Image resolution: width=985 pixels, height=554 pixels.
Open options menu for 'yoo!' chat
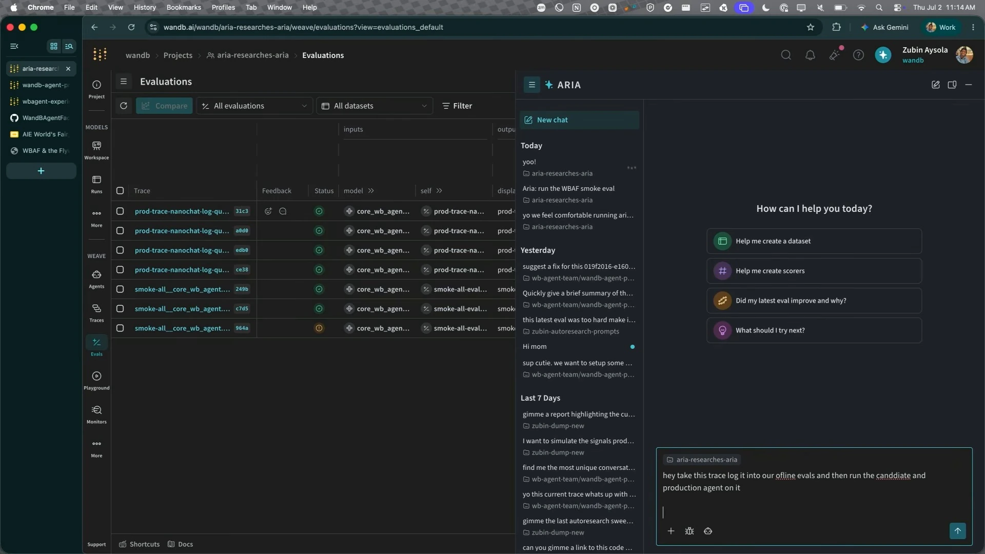632,168
